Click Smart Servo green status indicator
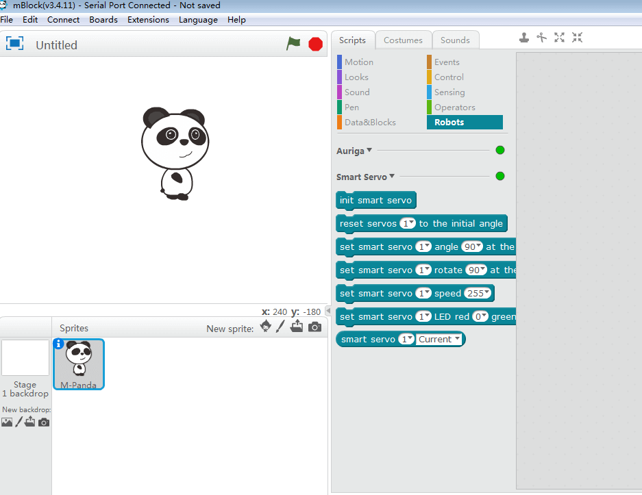The image size is (642, 495). pos(500,177)
